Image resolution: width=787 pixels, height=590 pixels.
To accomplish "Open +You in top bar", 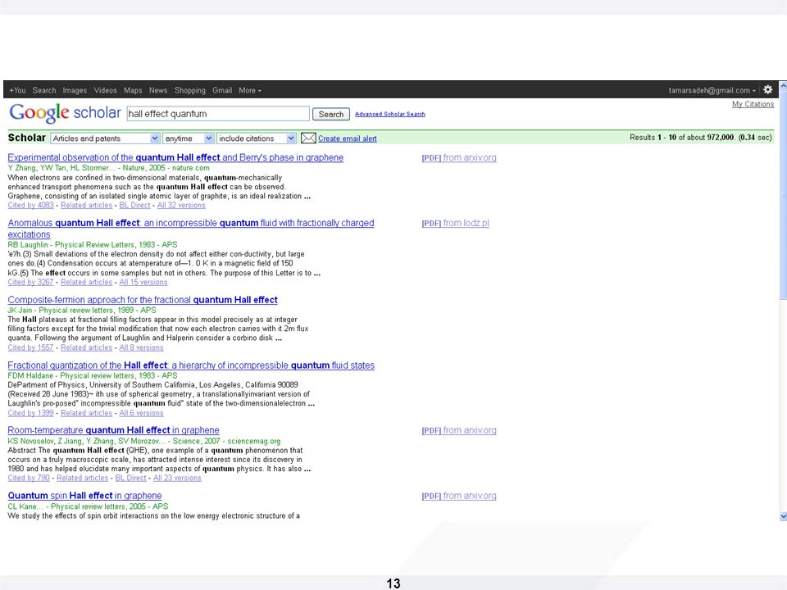I will (17, 90).
